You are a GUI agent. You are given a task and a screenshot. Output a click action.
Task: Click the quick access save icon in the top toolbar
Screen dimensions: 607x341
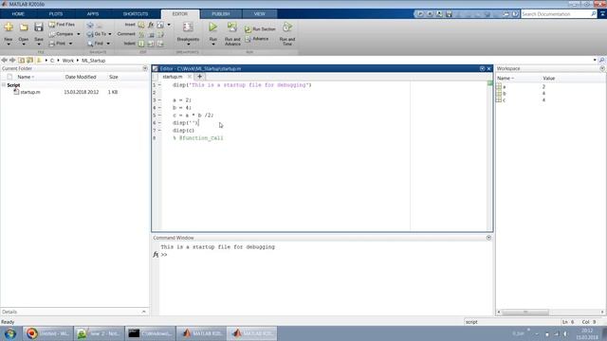click(x=449, y=14)
